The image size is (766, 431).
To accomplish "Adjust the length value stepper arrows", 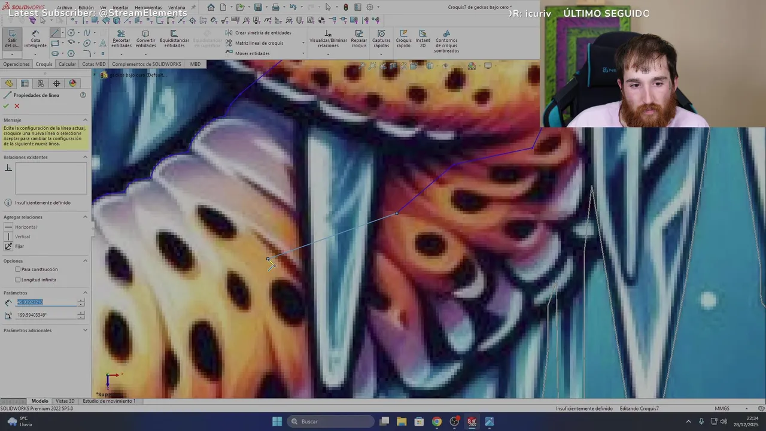I will (x=81, y=302).
